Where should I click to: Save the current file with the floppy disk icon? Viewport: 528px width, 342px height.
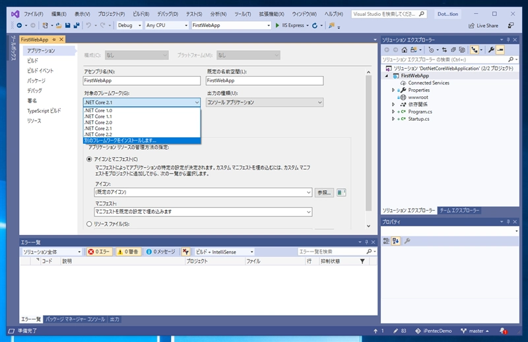click(x=68, y=25)
